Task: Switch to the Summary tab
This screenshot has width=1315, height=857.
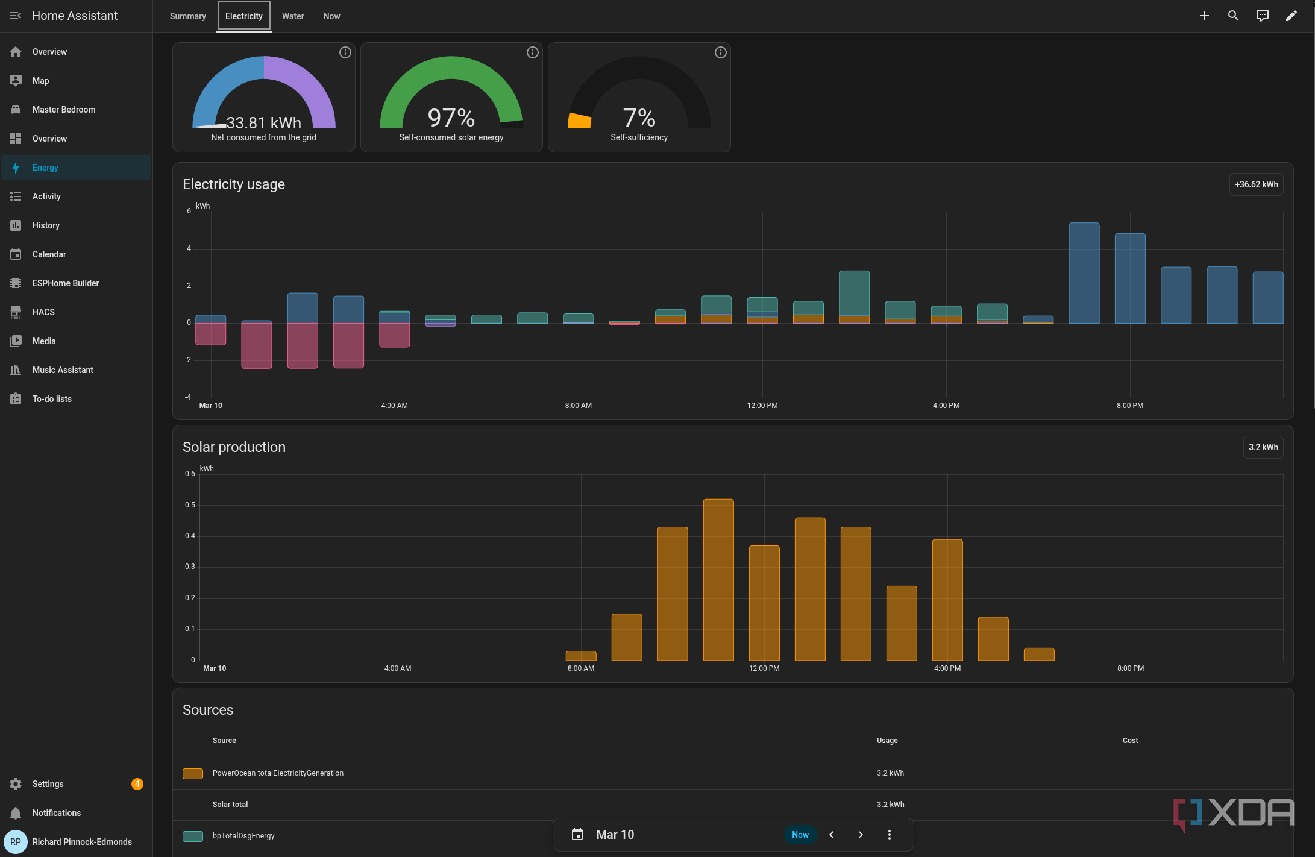Action: 187,16
